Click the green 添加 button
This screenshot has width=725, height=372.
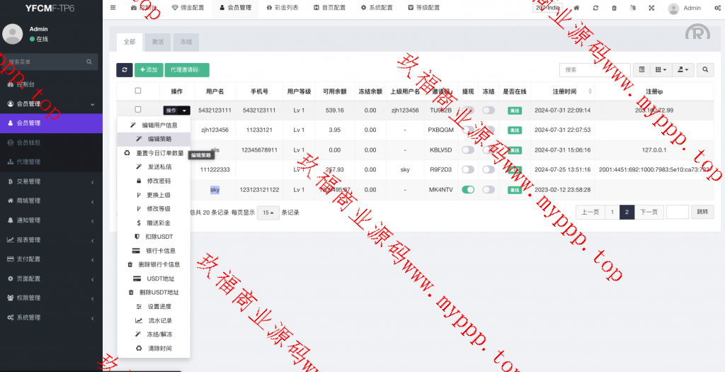[149, 69]
